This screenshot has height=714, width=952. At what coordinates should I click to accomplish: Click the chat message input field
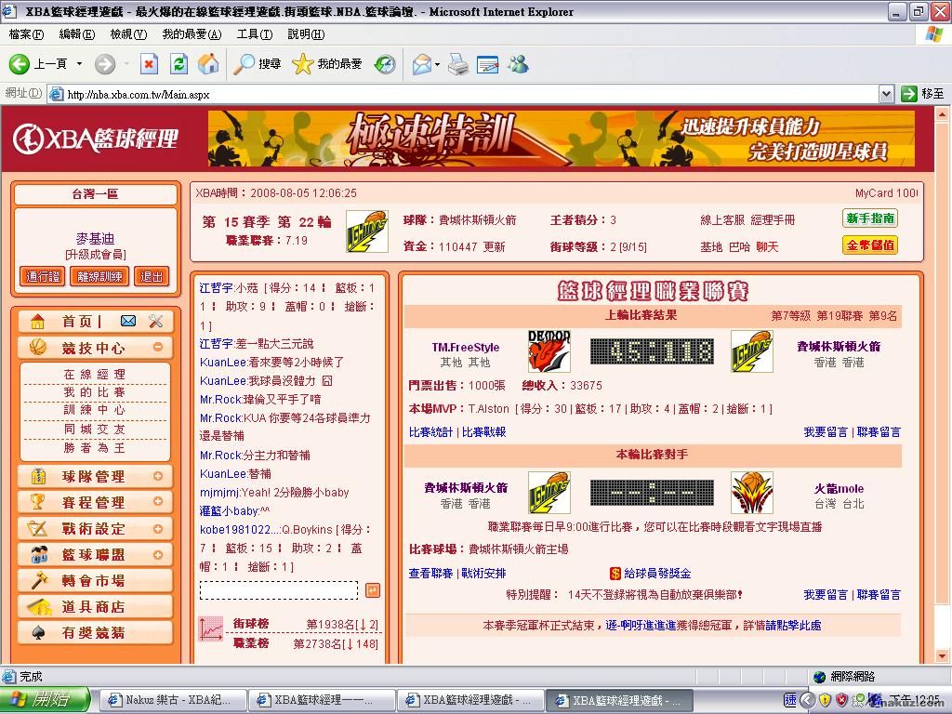279,590
